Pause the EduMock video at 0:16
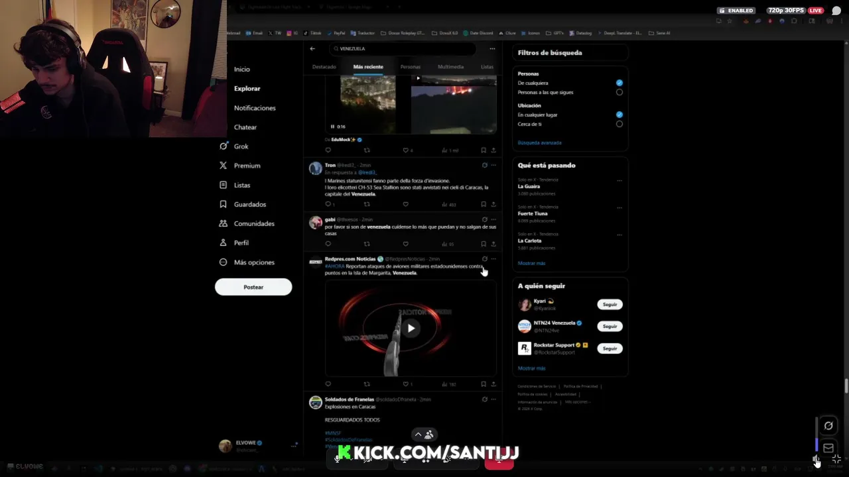Screen dimensions: 849x477 [333, 127]
